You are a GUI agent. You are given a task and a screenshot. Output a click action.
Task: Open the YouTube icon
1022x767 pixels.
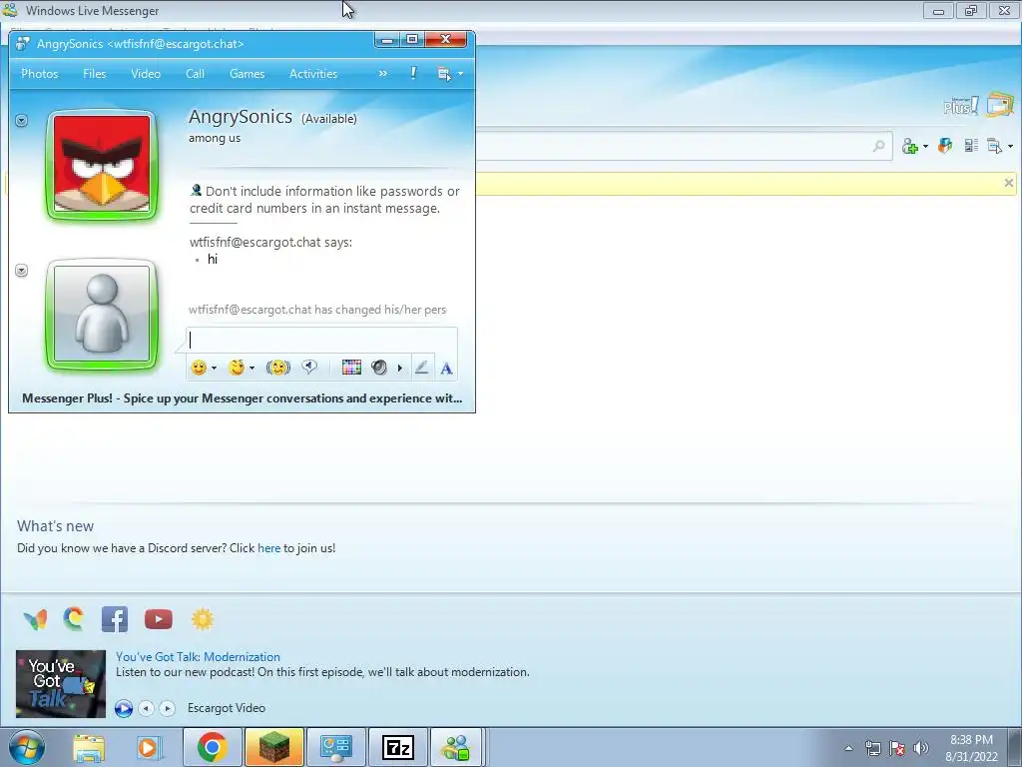[159, 619]
